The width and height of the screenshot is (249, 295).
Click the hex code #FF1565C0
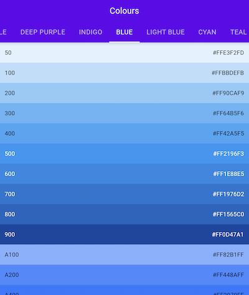(x=228, y=214)
